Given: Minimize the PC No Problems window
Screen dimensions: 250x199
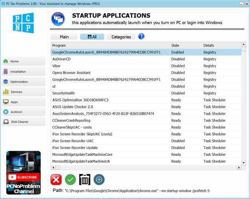Looking at the screenshot, I should (241, 4).
